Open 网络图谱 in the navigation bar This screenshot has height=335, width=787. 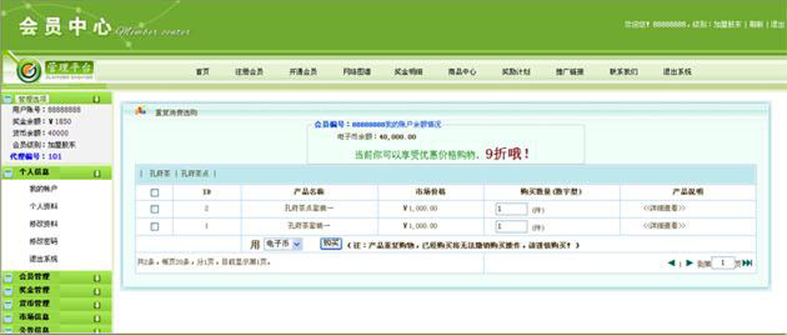pyautogui.click(x=357, y=72)
